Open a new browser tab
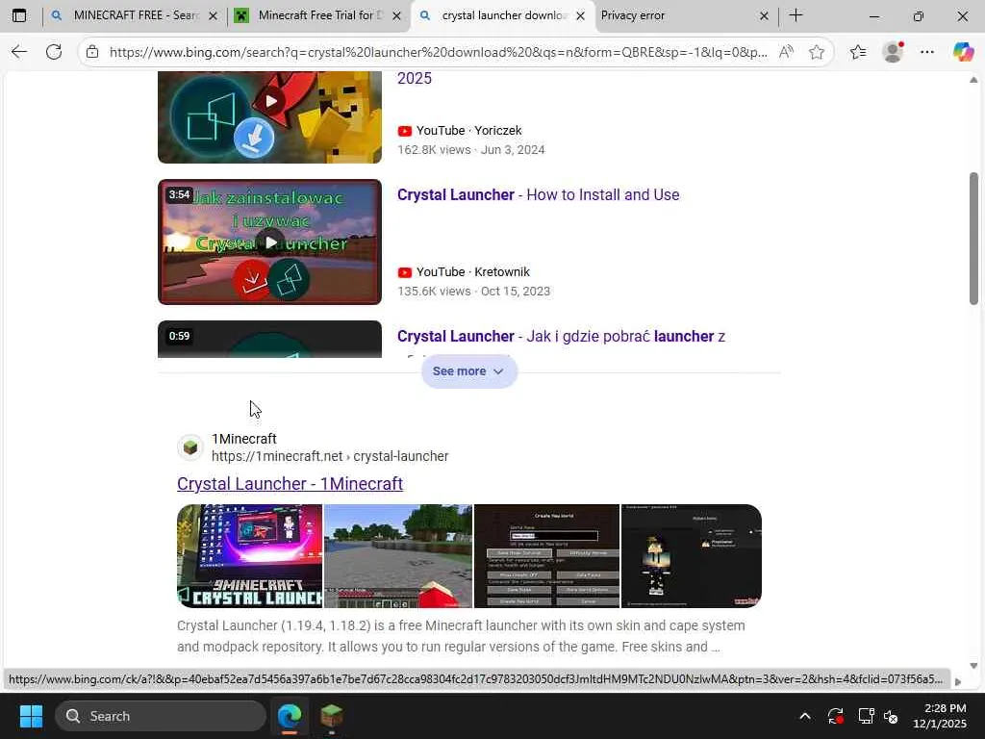Image resolution: width=985 pixels, height=739 pixels. pos(796,15)
